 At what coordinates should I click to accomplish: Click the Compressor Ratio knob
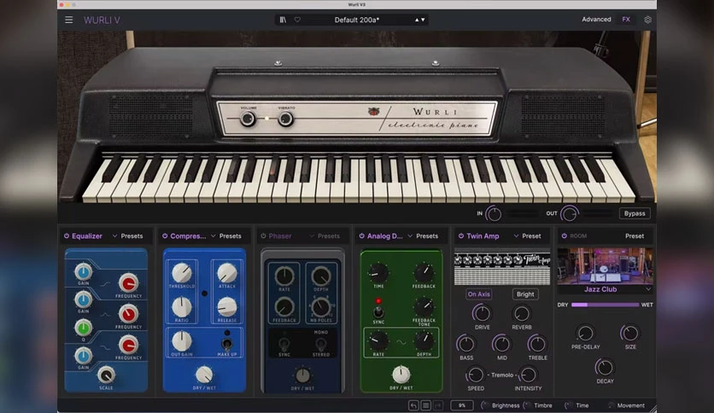coord(182,307)
